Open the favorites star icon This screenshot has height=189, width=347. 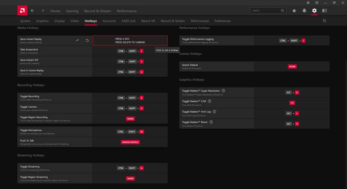[x=294, y=11]
